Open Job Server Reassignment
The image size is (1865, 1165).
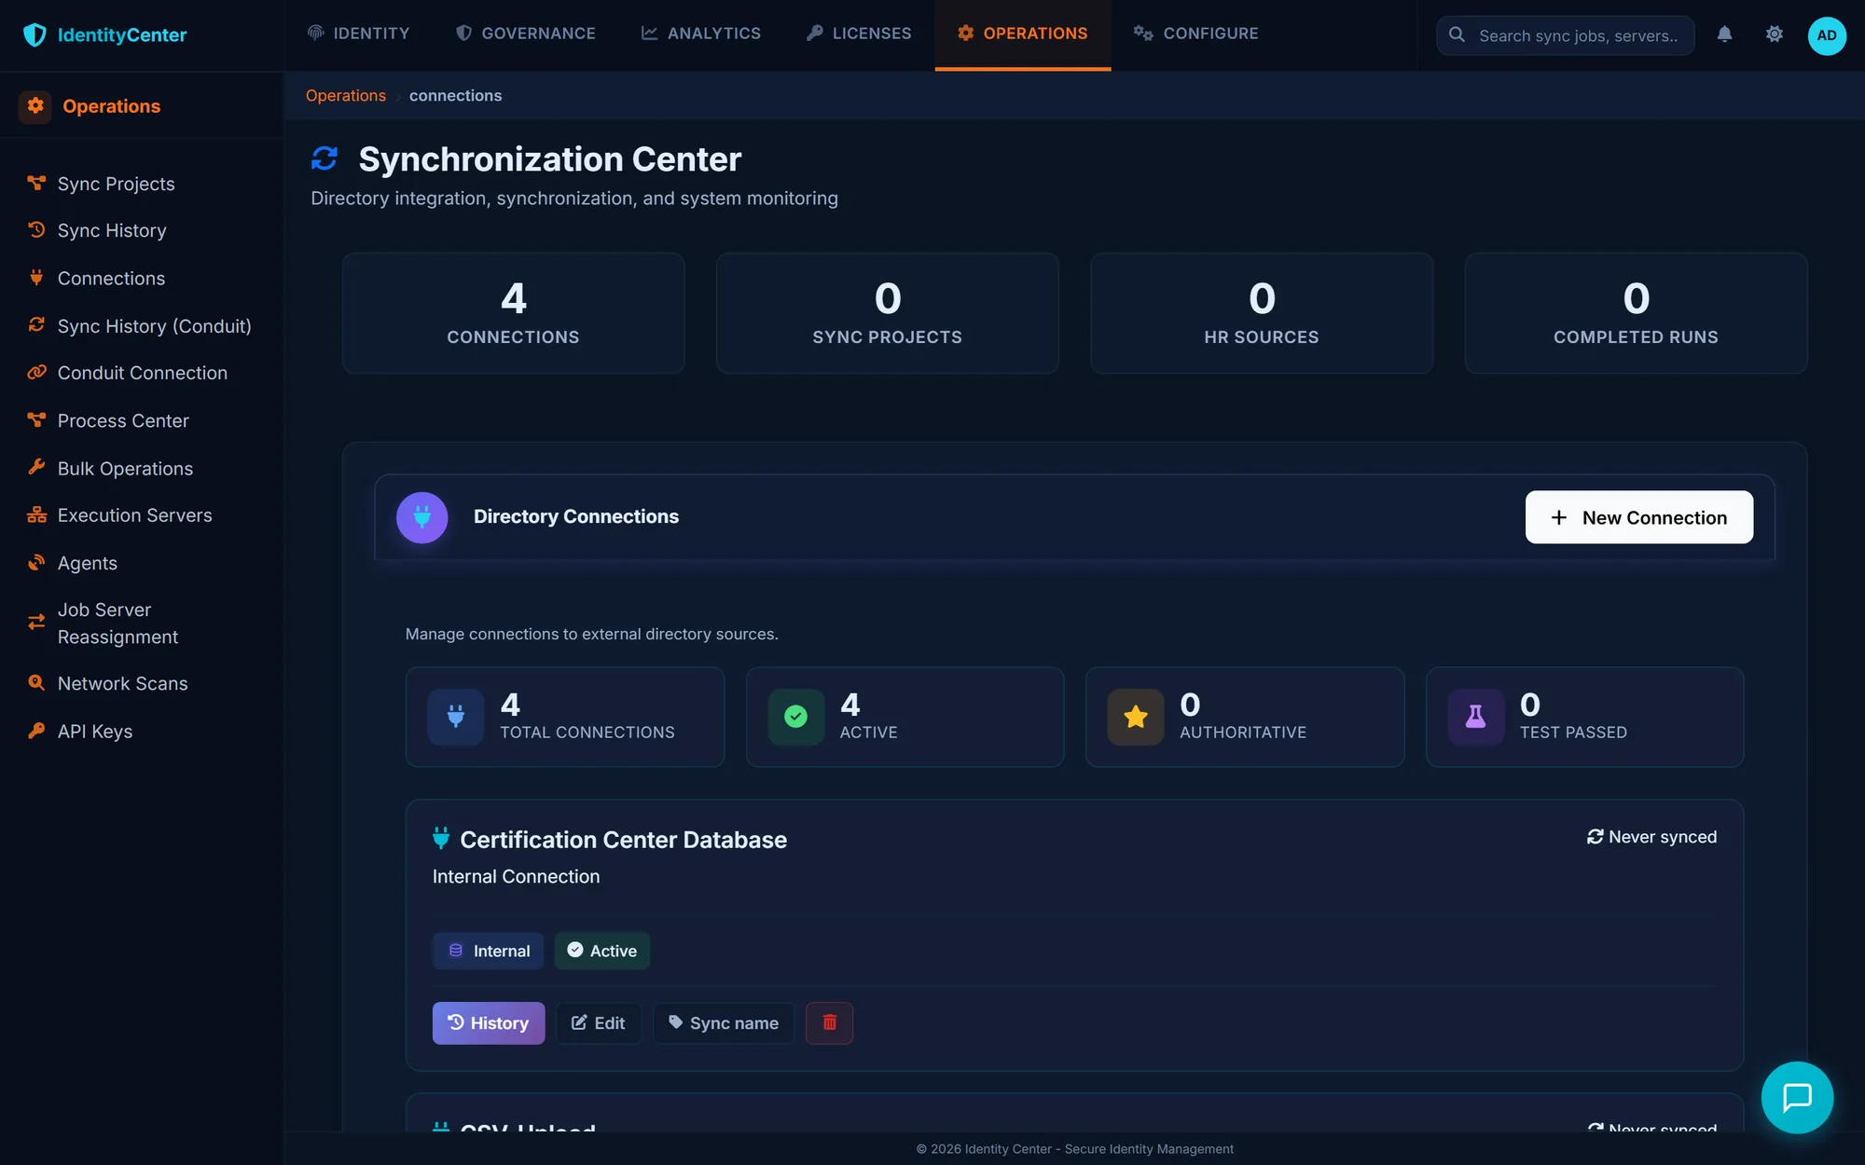point(117,623)
